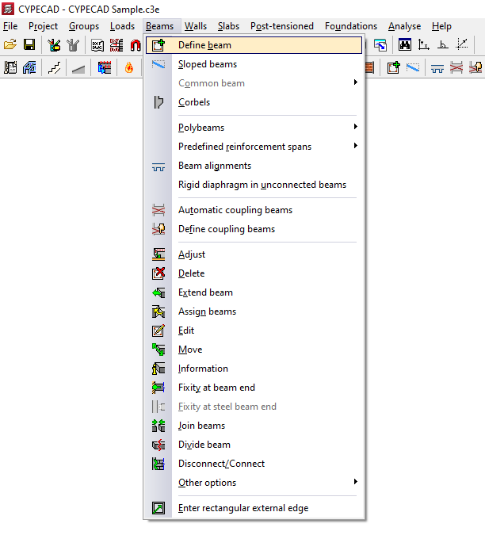Screen dimensions: 485x554
Task: Open the Foundations menu
Action: click(x=351, y=26)
